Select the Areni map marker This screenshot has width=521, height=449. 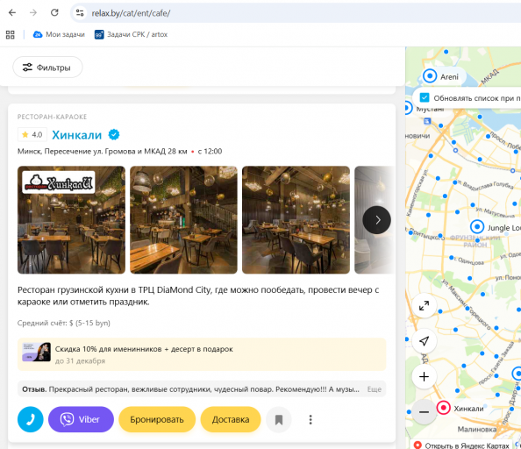[x=430, y=76]
